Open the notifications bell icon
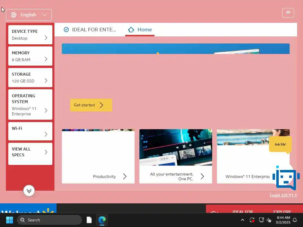Image resolution: width=303 pixels, height=227 pixels. coord(295,220)
